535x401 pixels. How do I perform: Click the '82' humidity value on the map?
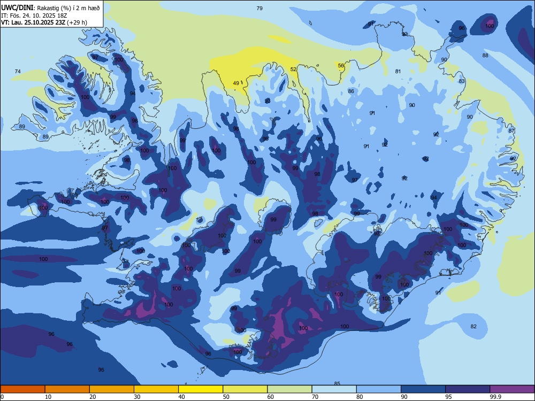pyautogui.click(x=473, y=326)
